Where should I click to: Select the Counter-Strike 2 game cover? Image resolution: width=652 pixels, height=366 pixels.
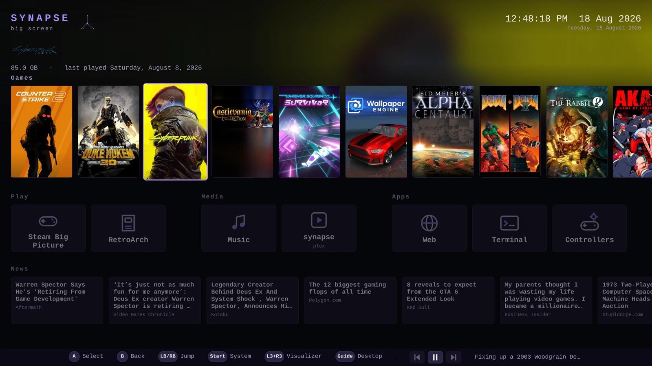[x=42, y=132]
